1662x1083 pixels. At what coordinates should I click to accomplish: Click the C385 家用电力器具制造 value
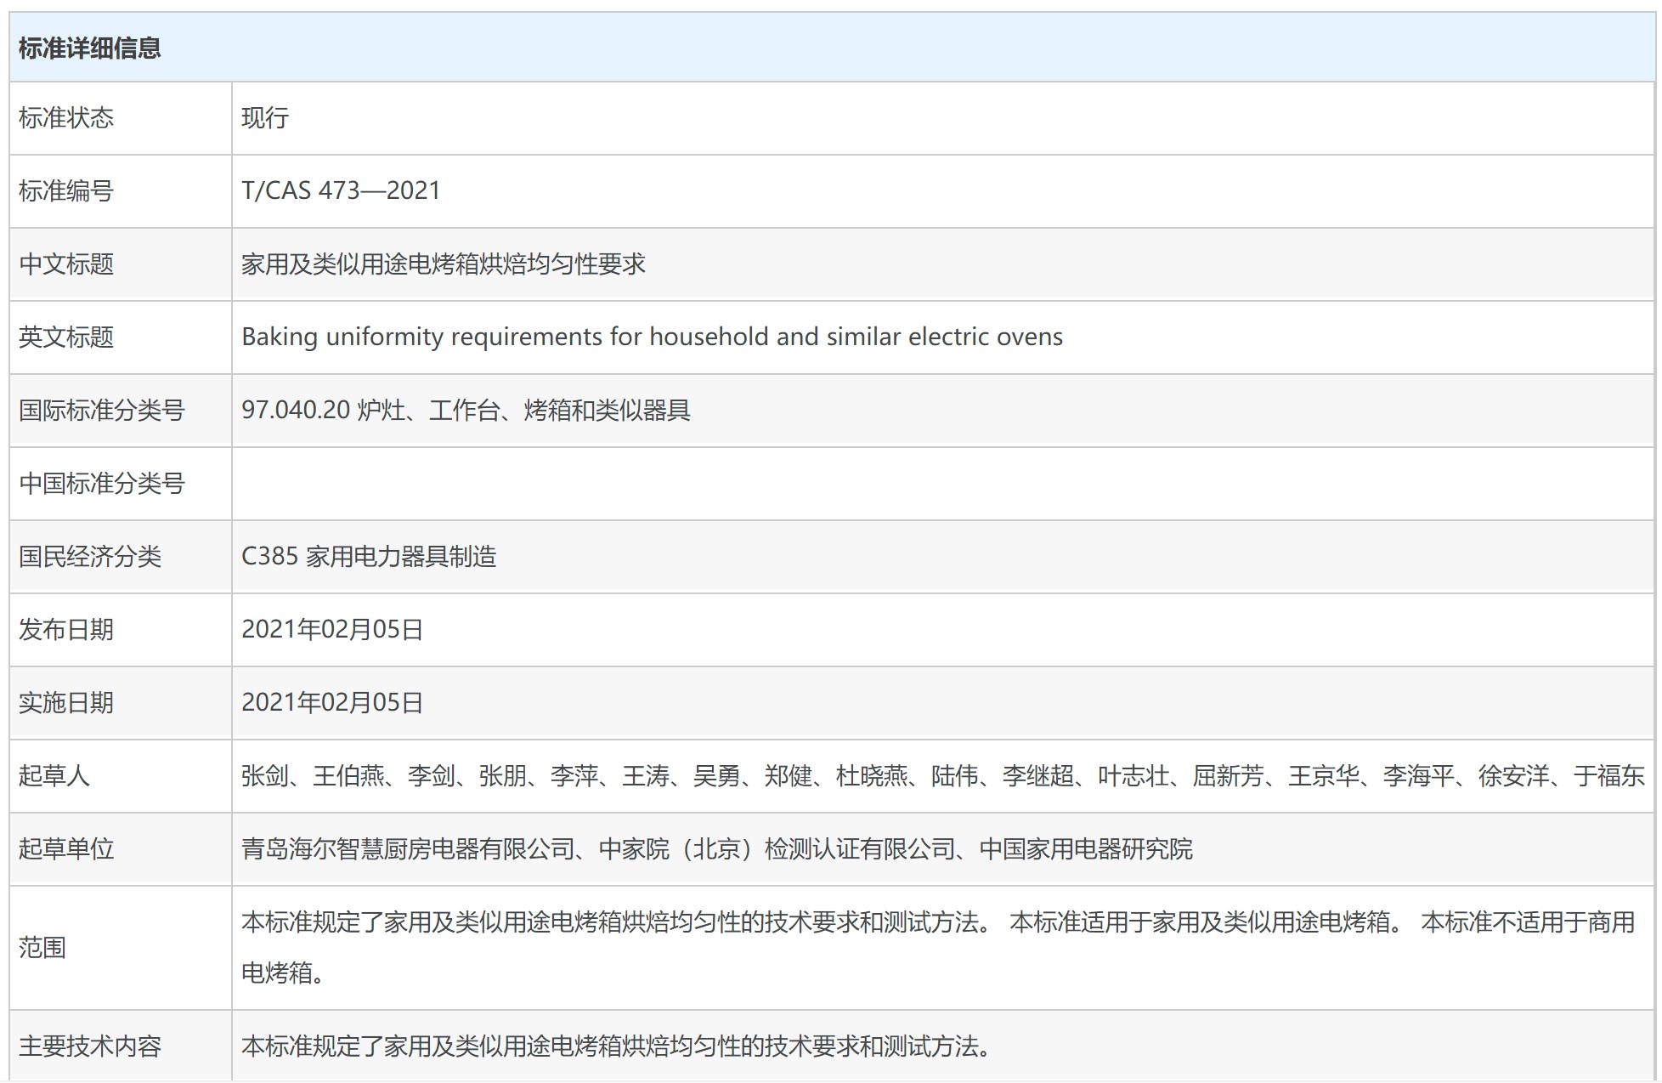pos(369,557)
